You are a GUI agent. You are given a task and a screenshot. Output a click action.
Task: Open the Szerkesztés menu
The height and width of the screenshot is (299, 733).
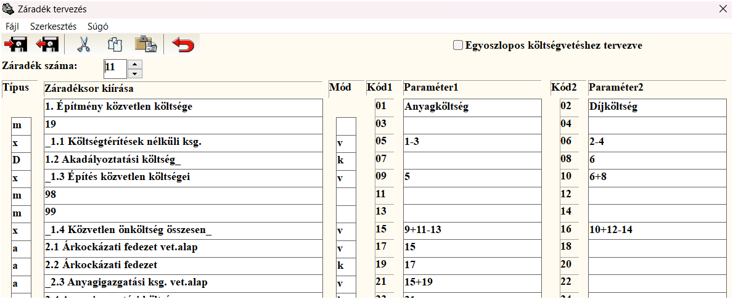(53, 27)
